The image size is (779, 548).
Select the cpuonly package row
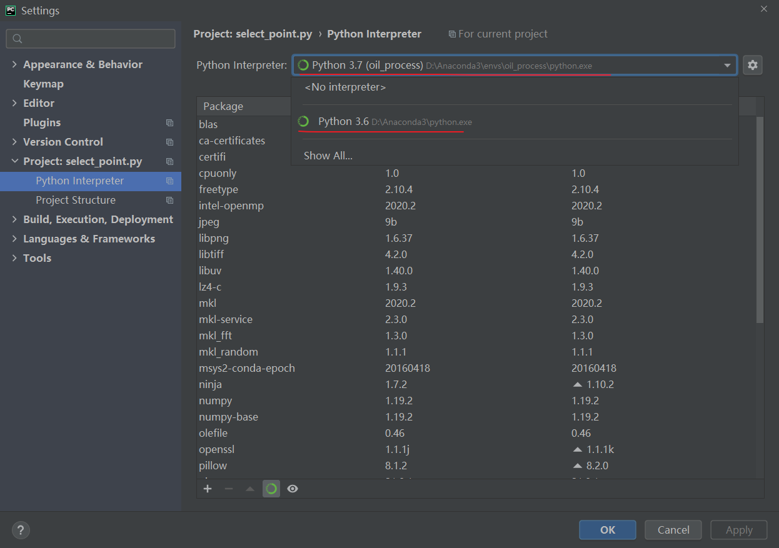(x=476, y=173)
